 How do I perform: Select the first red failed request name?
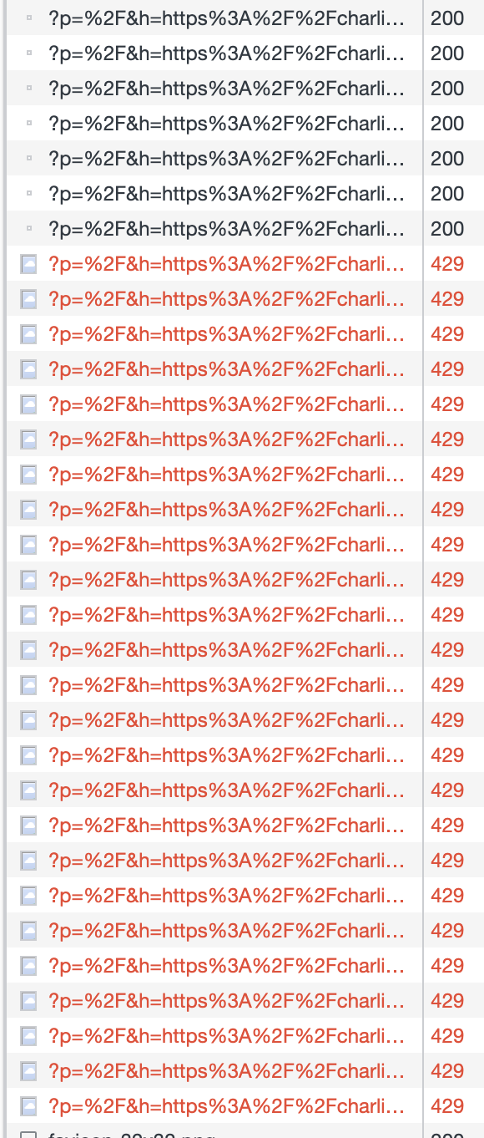click(x=226, y=265)
